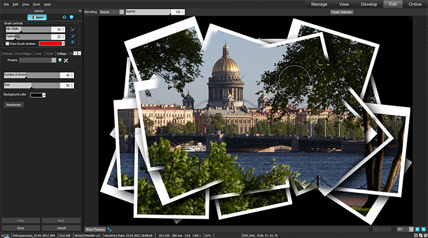The width and height of the screenshot is (428, 238).
Task: Click the collage image preview
Action: point(256,121)
